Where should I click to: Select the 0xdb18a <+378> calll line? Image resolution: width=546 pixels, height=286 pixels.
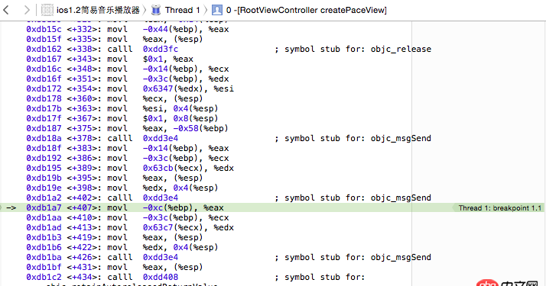coord(229,139)
